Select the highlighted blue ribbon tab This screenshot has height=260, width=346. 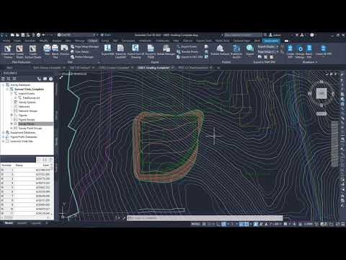point(271,40)
